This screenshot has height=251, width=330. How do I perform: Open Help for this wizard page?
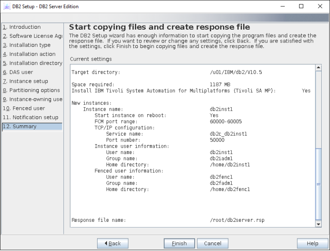click(312, 243)
